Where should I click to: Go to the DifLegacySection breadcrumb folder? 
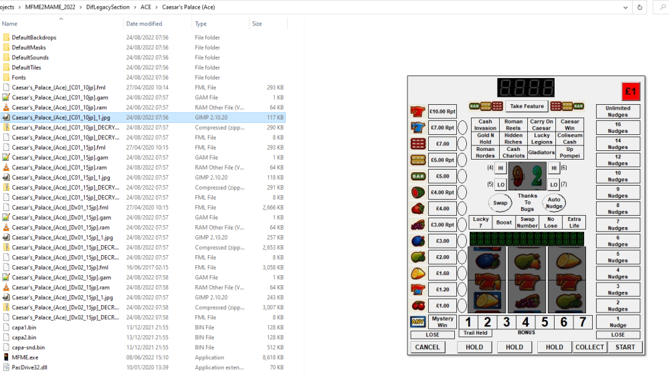pyautogui.click(x=108, y=7)
